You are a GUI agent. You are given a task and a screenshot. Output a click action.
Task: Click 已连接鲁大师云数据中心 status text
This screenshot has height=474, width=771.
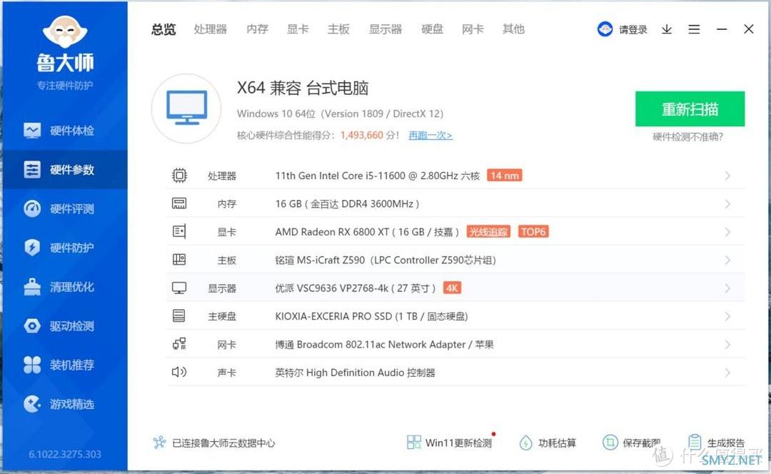223,443
